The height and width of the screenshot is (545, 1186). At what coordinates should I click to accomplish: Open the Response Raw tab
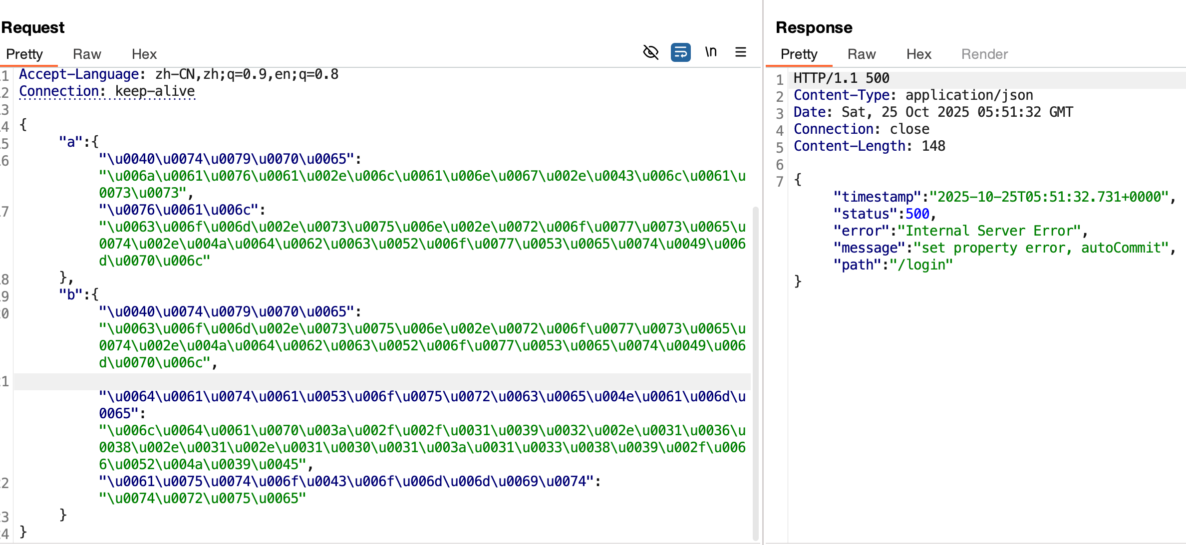pos(861,54)
